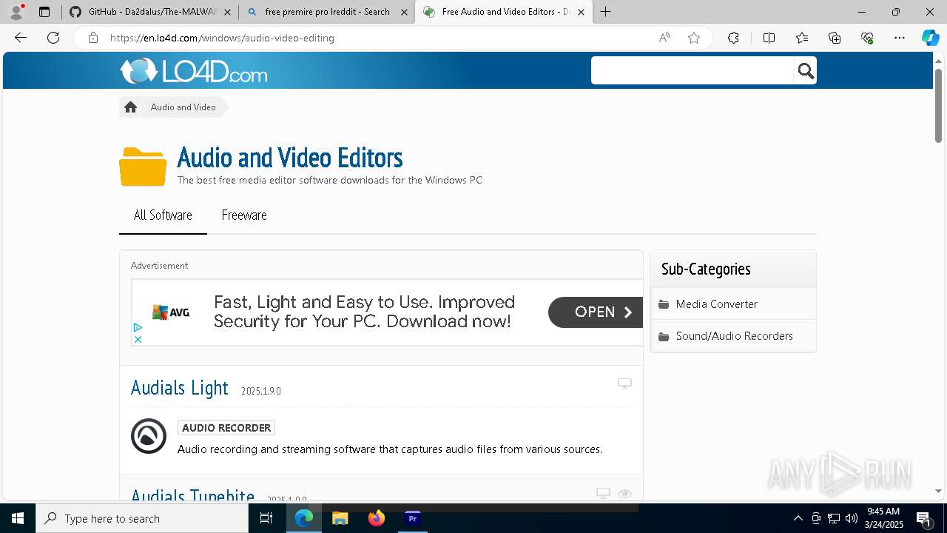Click the site search magnifier button
Screen dimensions: 947x533
(806, 70)
